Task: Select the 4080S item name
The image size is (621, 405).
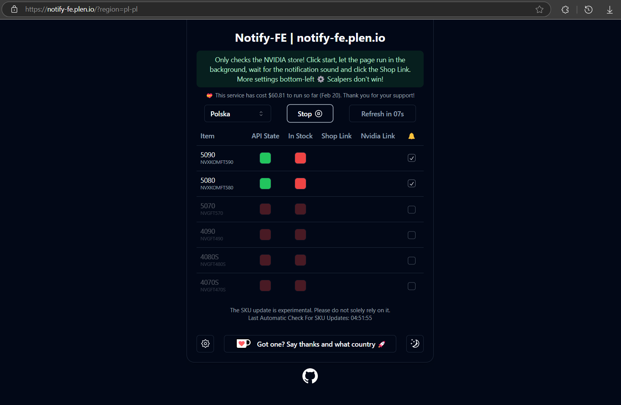Action: (210, 257)
